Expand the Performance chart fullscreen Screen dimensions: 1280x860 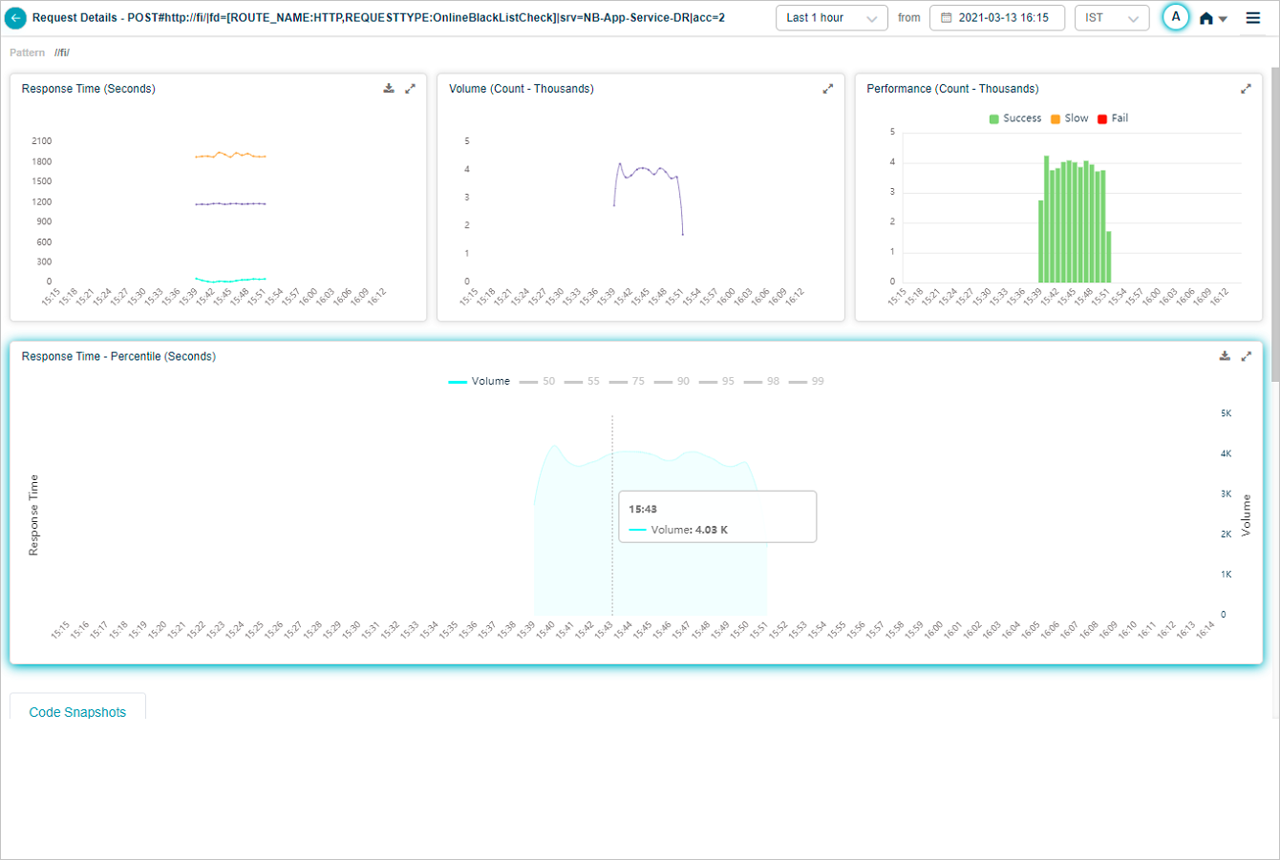pyautogui.click(x=1246, y=89)
